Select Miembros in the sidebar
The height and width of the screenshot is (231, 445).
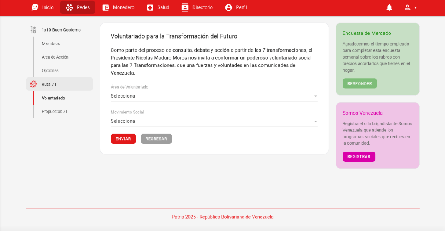click(51, 44)
